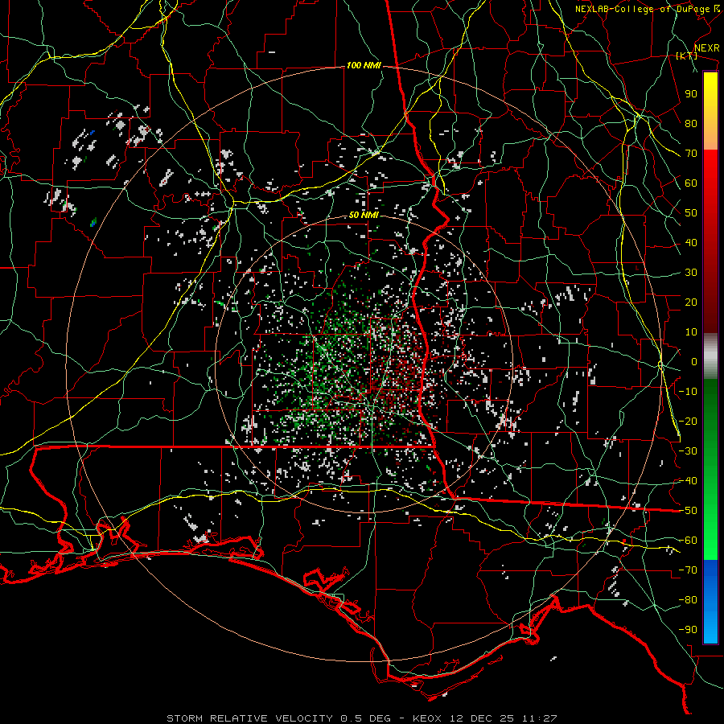Click the -90 value on velocity scale

688,630
